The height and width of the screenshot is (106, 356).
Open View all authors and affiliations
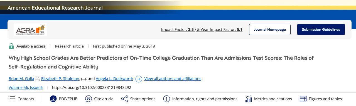coord(173,79)
